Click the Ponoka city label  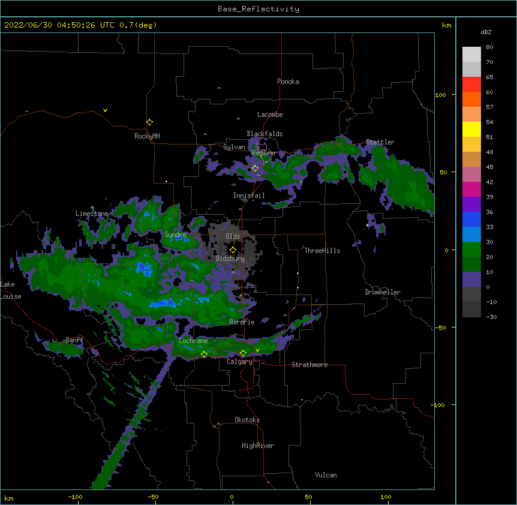pos(288,82)
